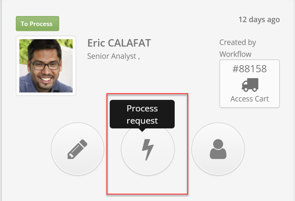Screen dimensions: 295x201
Task: Open Eric CALAFAT's profile photo
Action: 46,66
